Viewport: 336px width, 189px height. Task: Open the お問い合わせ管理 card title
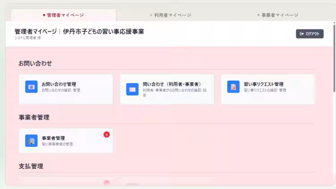59,84
